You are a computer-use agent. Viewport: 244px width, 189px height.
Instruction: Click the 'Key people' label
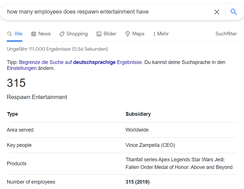19,145
